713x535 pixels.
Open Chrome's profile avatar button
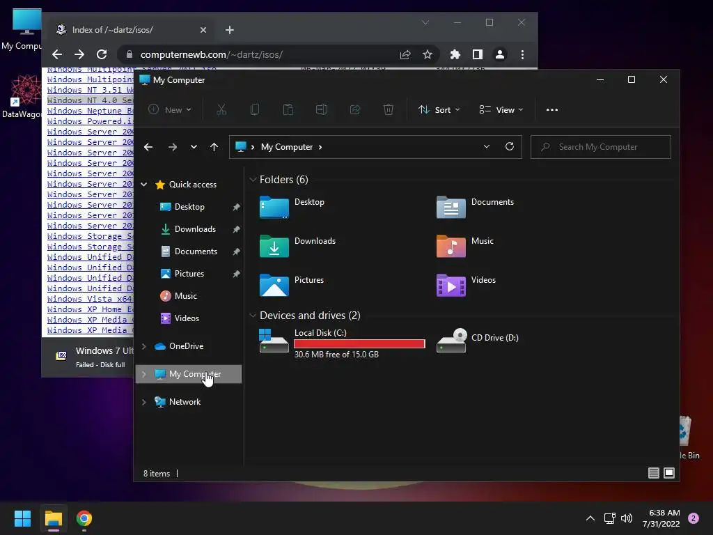[x=500, y=54]
